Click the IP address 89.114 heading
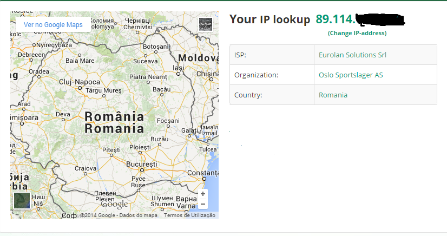447x236 pixels. [x=336, y=19]
